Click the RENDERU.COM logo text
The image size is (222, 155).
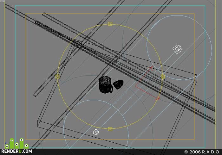[16, 151]
